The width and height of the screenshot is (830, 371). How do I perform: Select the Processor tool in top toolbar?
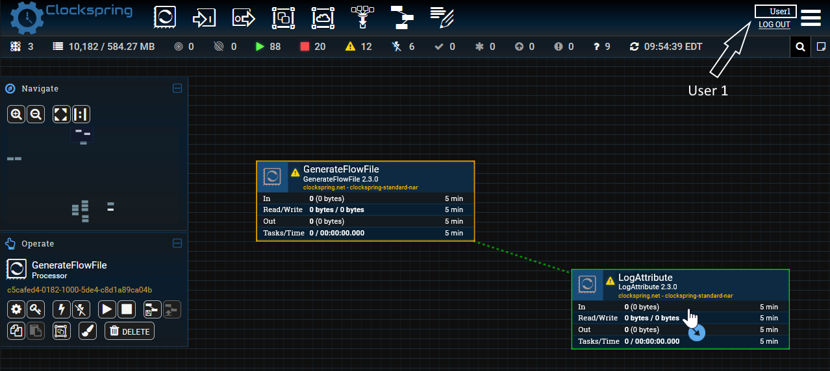pyautogui.click(x=165, y=18)
